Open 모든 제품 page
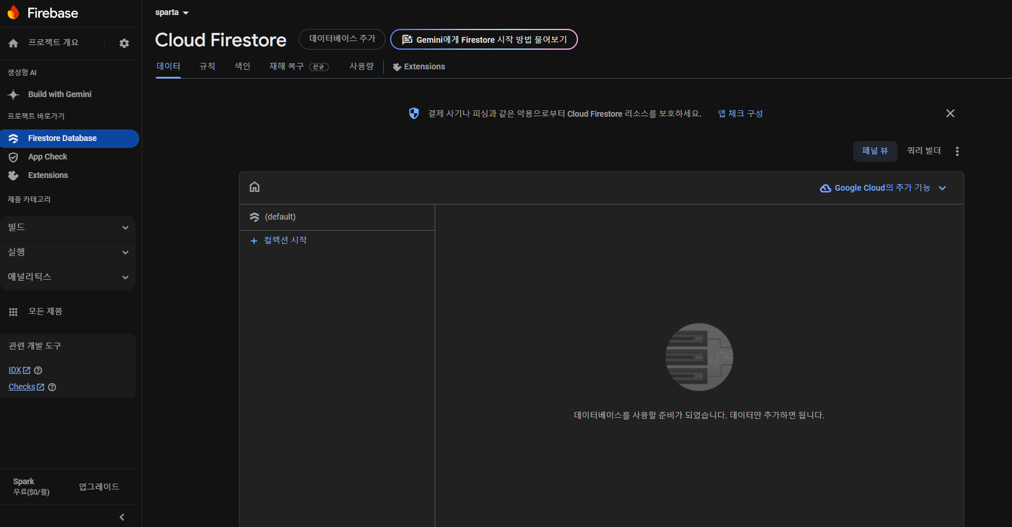This screenshot has width=1012, height=527. (x=45, y=311)
